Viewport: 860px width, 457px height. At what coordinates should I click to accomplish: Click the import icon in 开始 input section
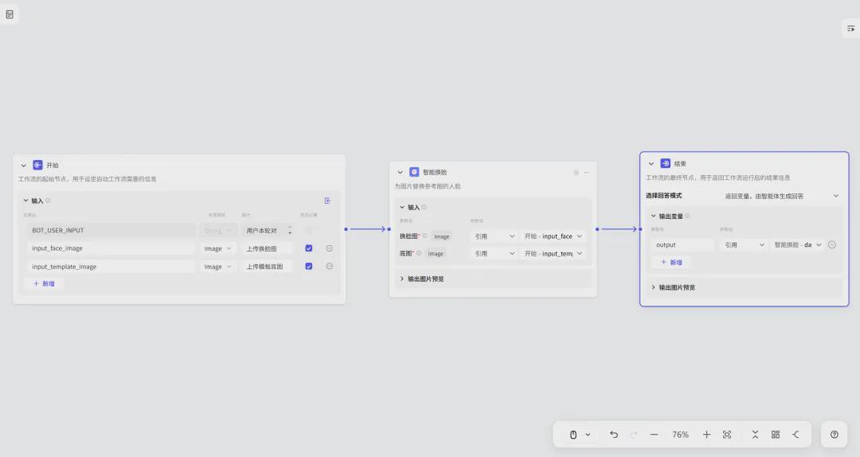327,201
